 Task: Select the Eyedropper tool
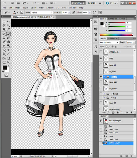click(x=8, y=29)
